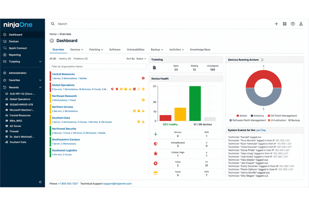This screenshot has width=309, height=206.
Task: Click the green healthy bar in Device Health chart
Action: tap(195, 104)
